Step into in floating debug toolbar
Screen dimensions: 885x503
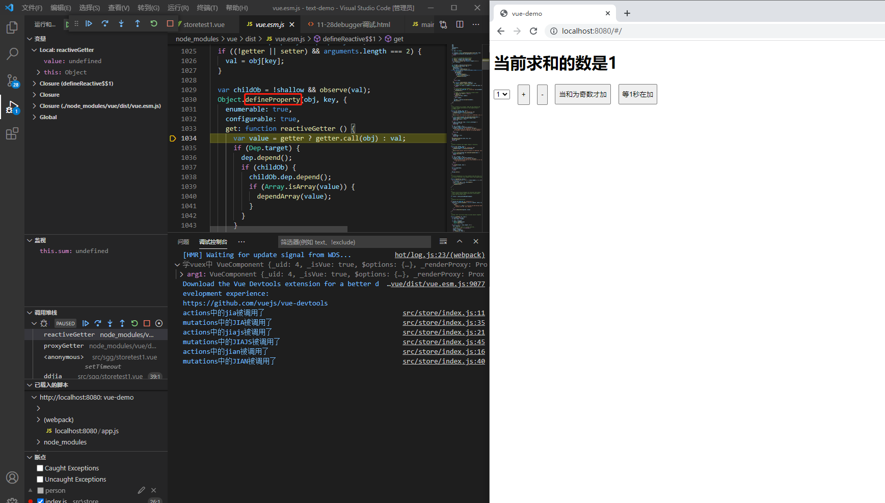(x=121, y=23)
